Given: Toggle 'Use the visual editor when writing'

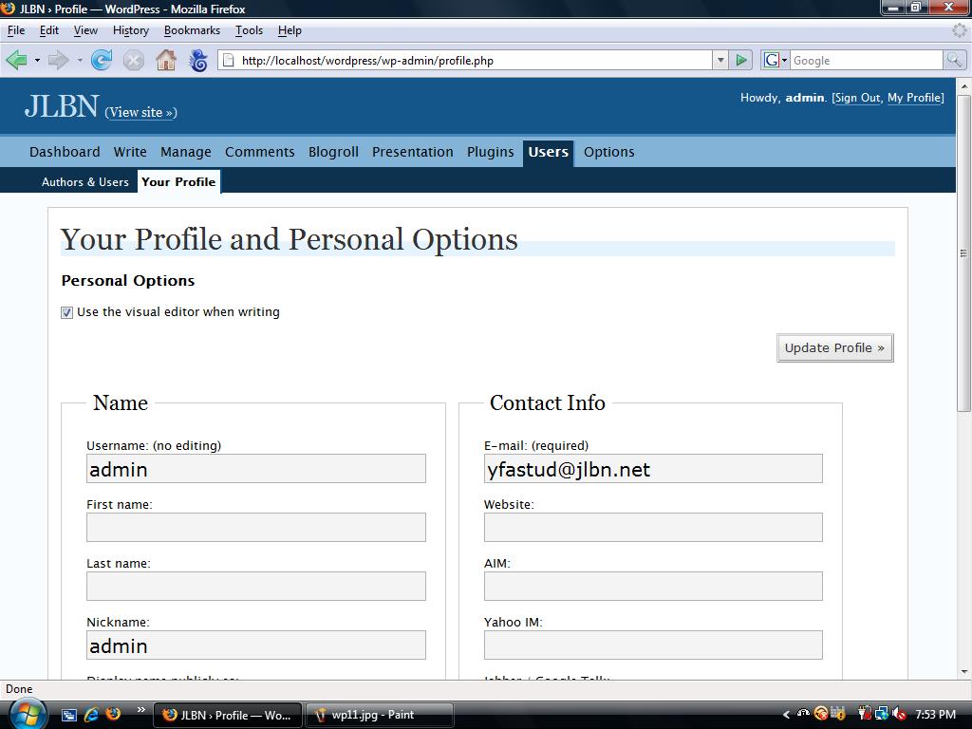Looking at the screenshot, I should [67, 312].
